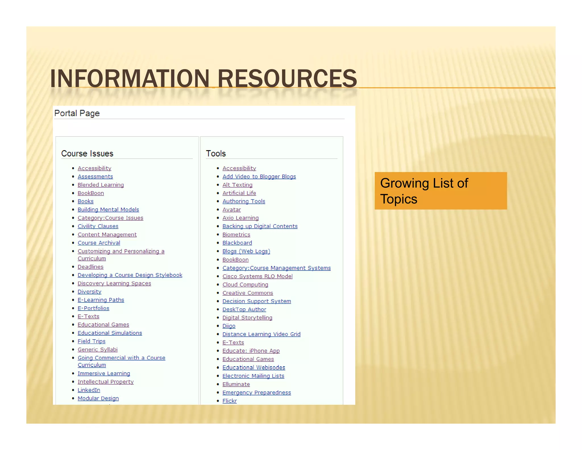Follow the Intellectual Property link
Screen dimensions: 582x450
(105, 382)
